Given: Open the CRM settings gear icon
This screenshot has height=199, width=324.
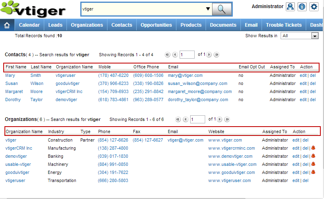Looking at the screenshot, I should [314, 6].
